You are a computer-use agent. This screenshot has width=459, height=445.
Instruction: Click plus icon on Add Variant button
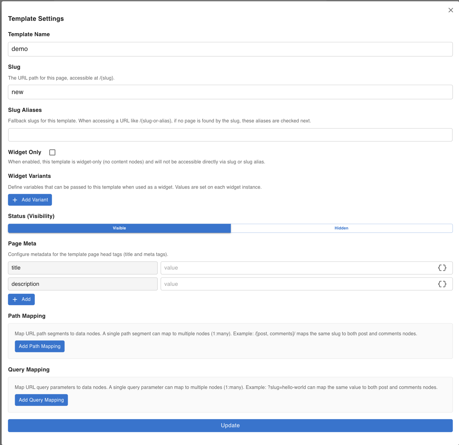(15, 200)
